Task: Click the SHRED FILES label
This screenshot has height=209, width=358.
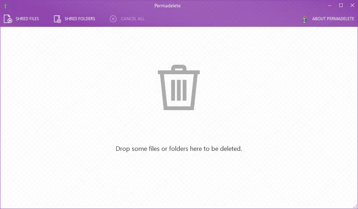Action: click(x=27, y=19)
